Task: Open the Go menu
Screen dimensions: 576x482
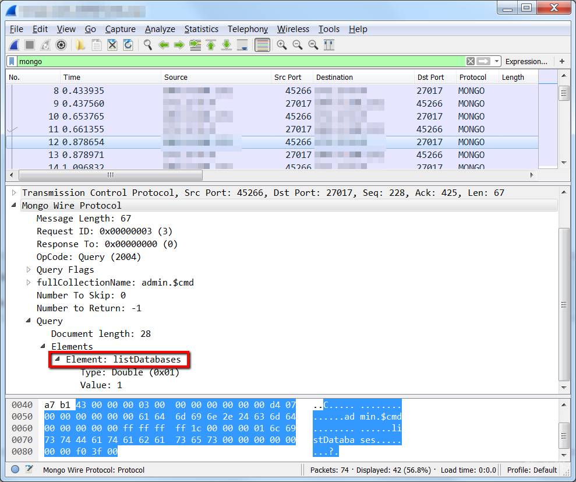Action: [x=90, y=29]
